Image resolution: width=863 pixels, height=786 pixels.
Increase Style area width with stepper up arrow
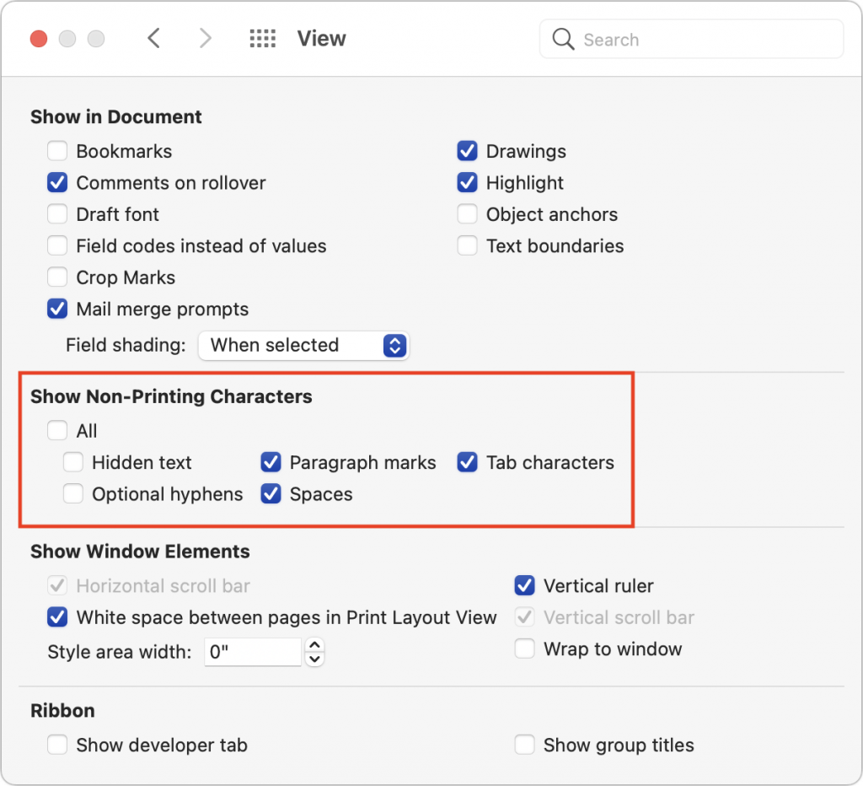[315, 645]
